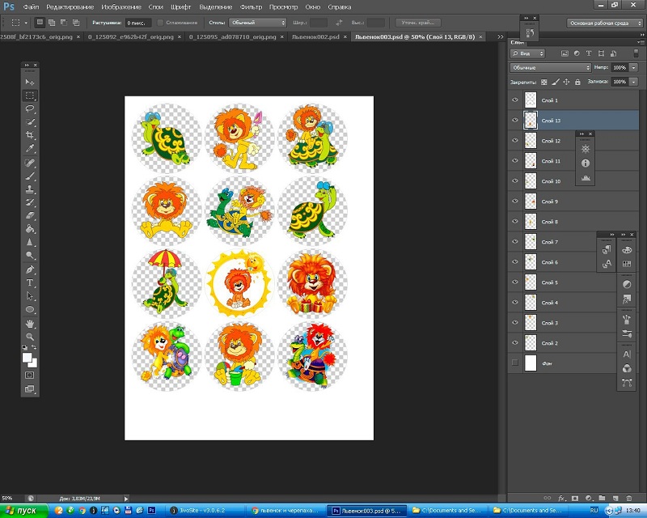Hide layer Слой 10

click(515, 181)
